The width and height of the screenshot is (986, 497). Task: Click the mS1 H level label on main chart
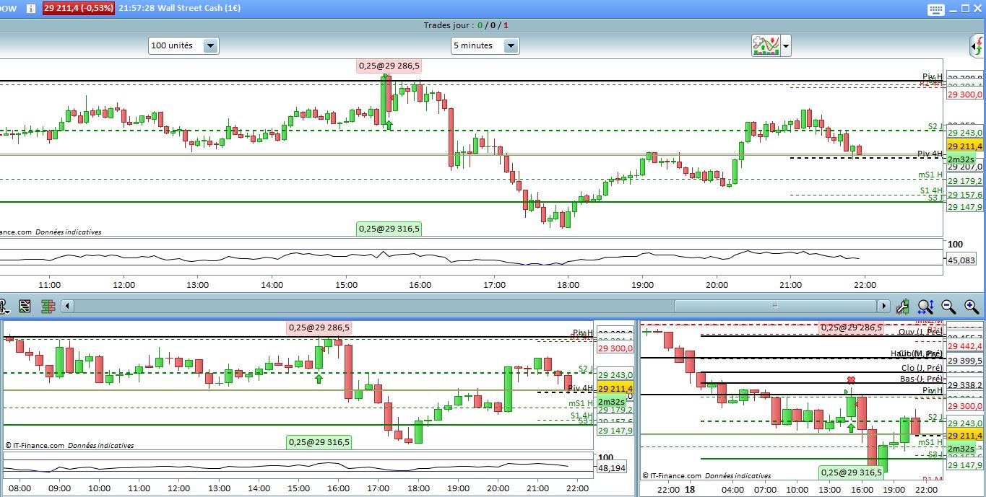[x=930, y=175]
